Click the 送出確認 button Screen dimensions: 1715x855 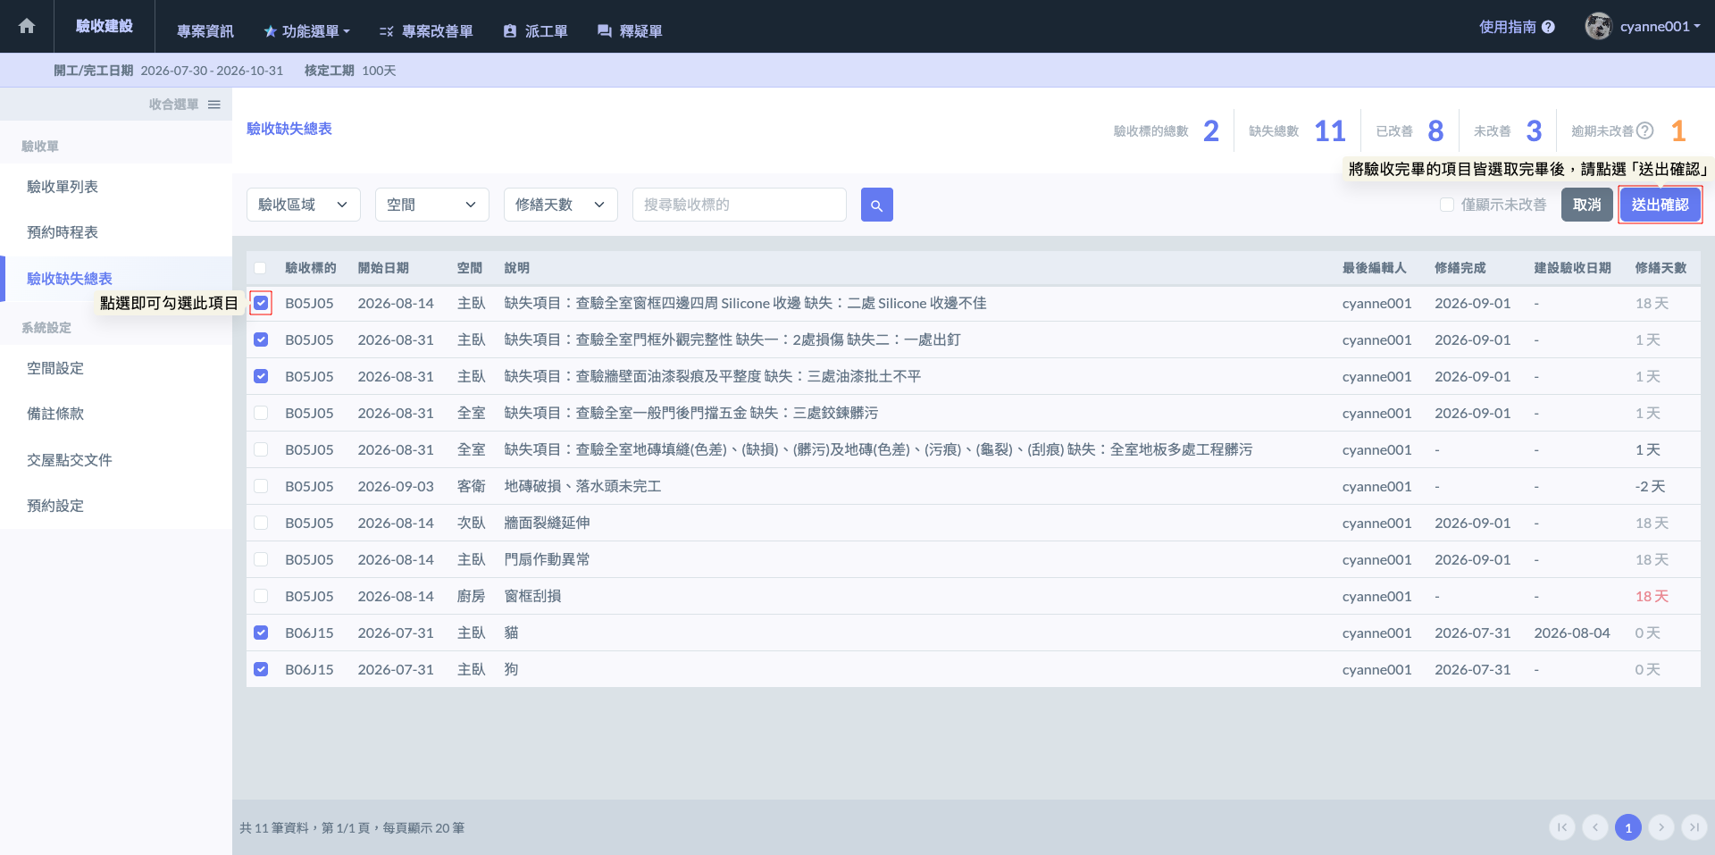pos(1661,205)
